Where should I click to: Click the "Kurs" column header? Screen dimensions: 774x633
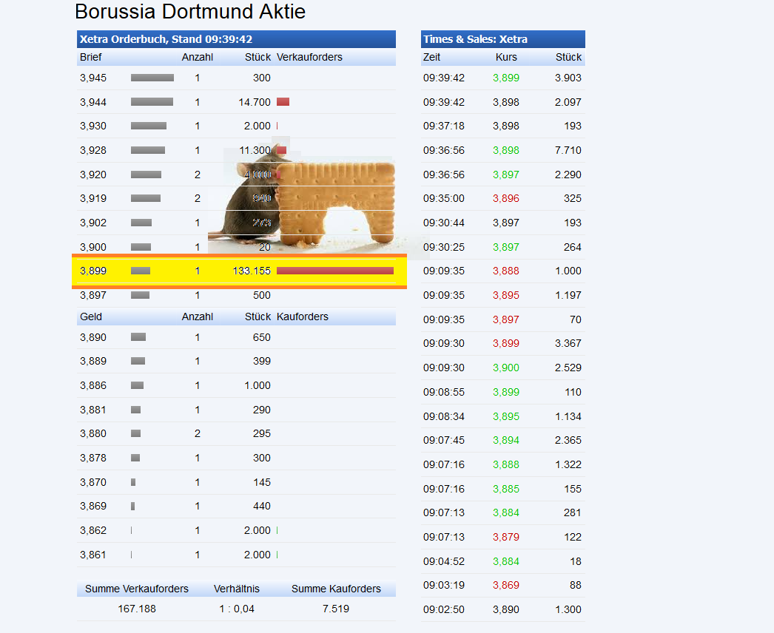pyautogui.click(x=506, y=57)
